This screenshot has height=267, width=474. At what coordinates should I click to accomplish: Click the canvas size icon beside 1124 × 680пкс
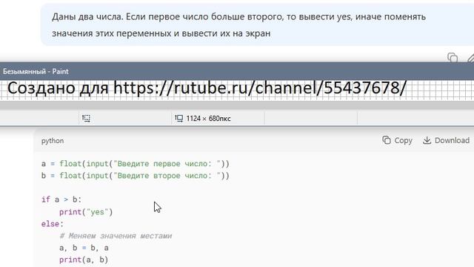pyautogui.click(x=178, y=119)
